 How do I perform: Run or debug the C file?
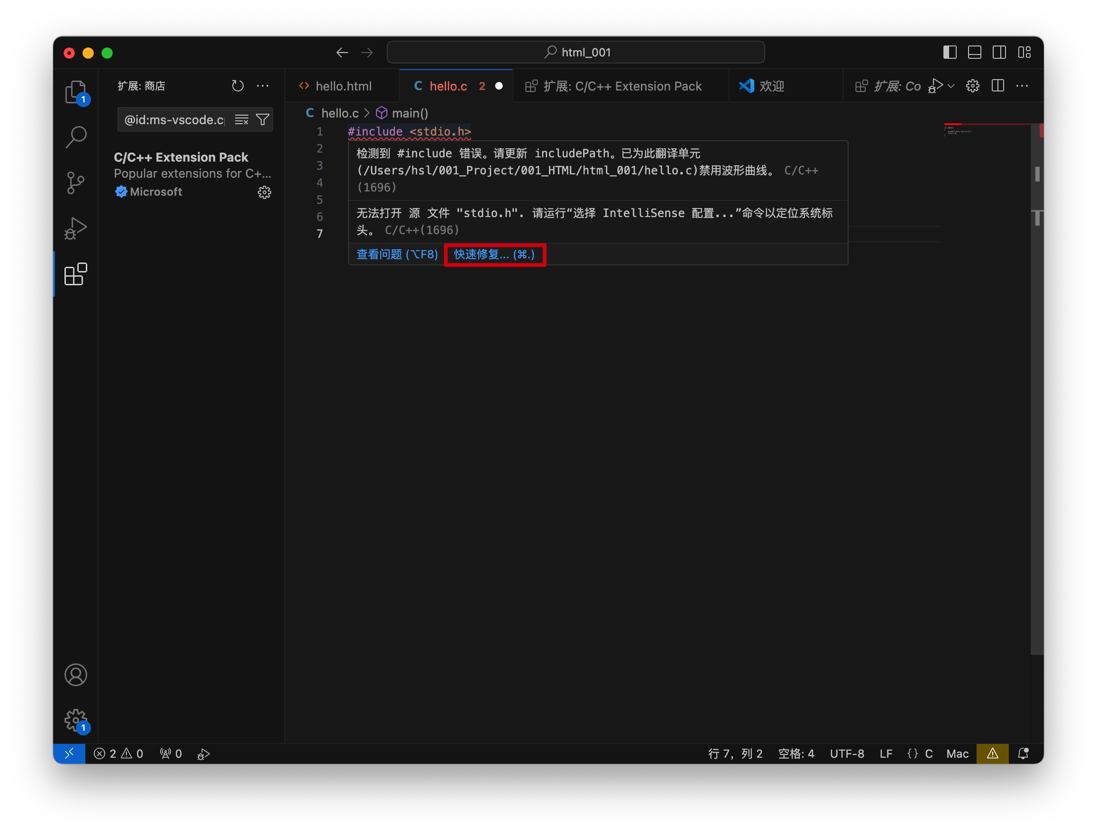coord(934,86)
